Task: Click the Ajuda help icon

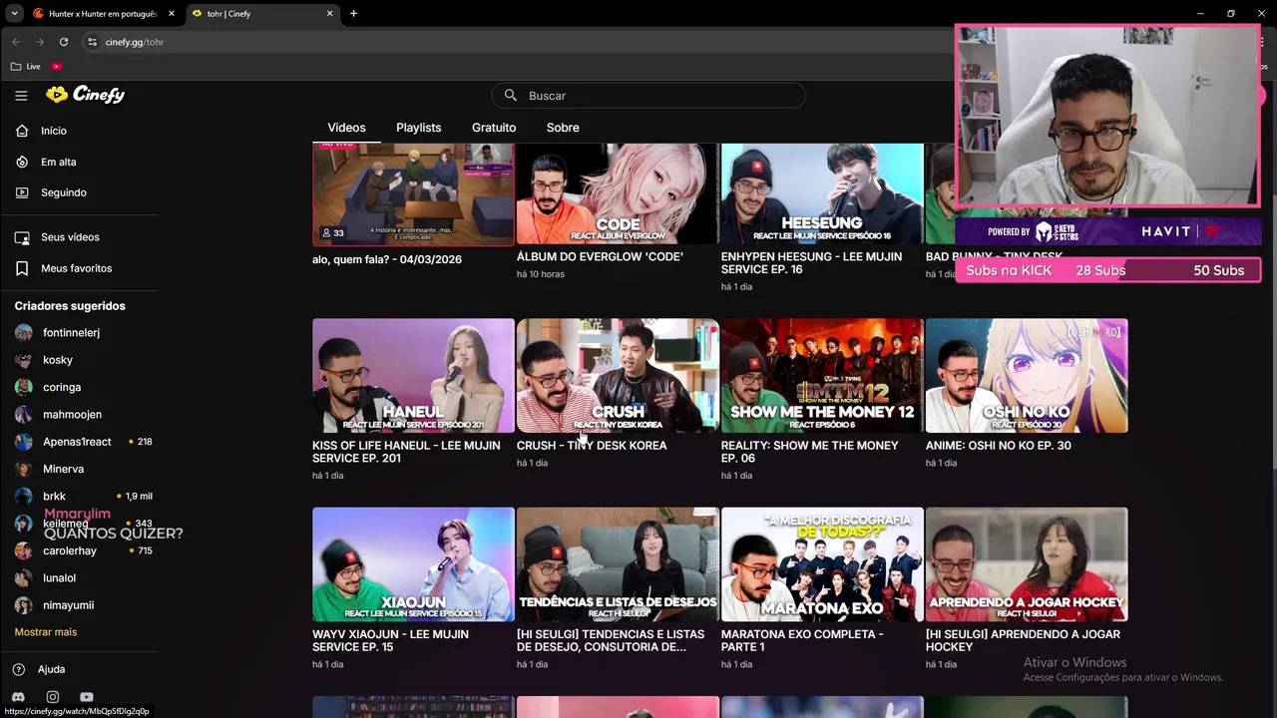Action: [x=18, y=669]
